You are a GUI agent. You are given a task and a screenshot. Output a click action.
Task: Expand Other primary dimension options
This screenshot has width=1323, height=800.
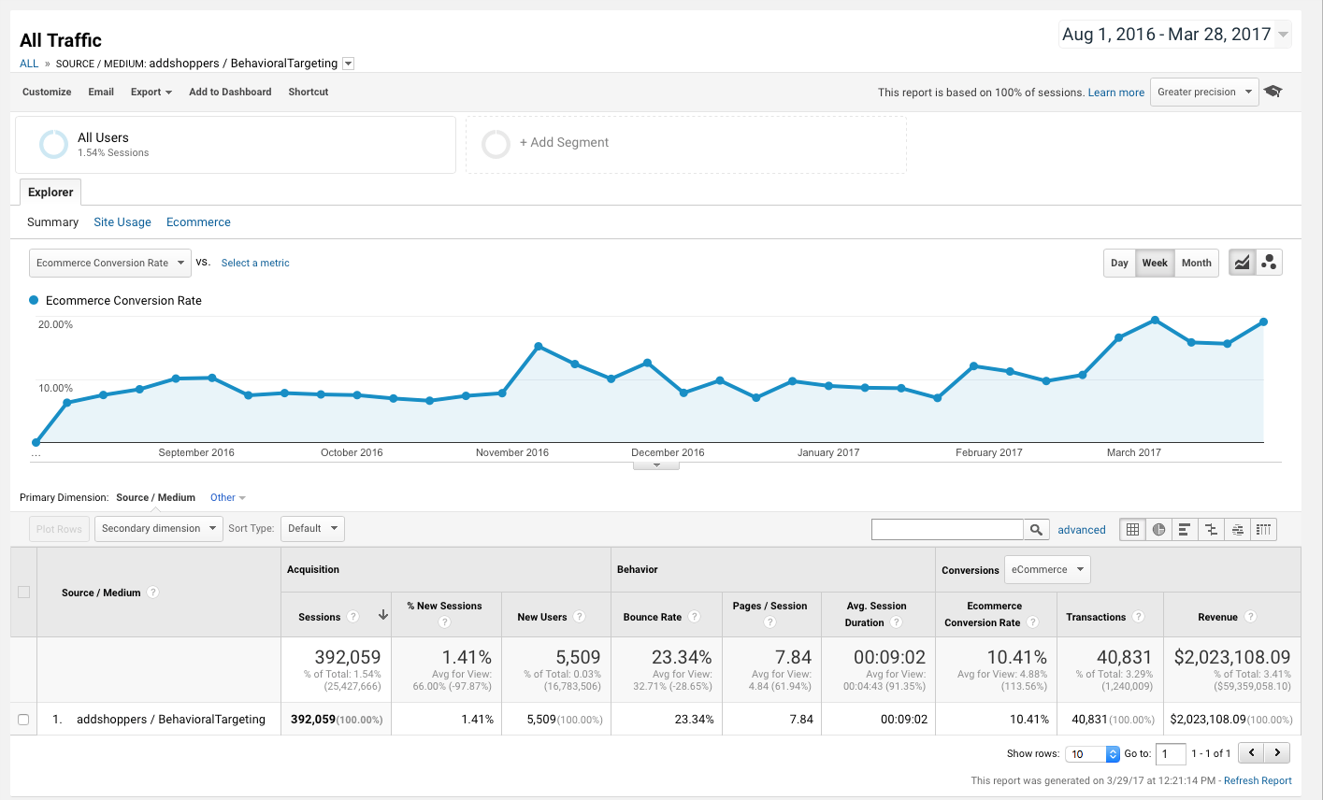[228, 497]
